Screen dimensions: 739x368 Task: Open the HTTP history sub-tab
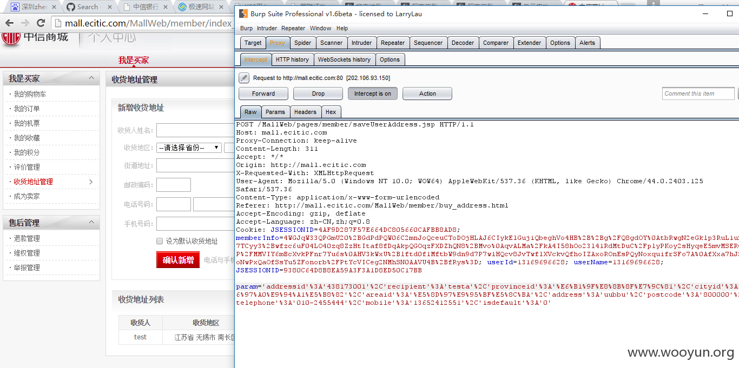tap(292, 59)
